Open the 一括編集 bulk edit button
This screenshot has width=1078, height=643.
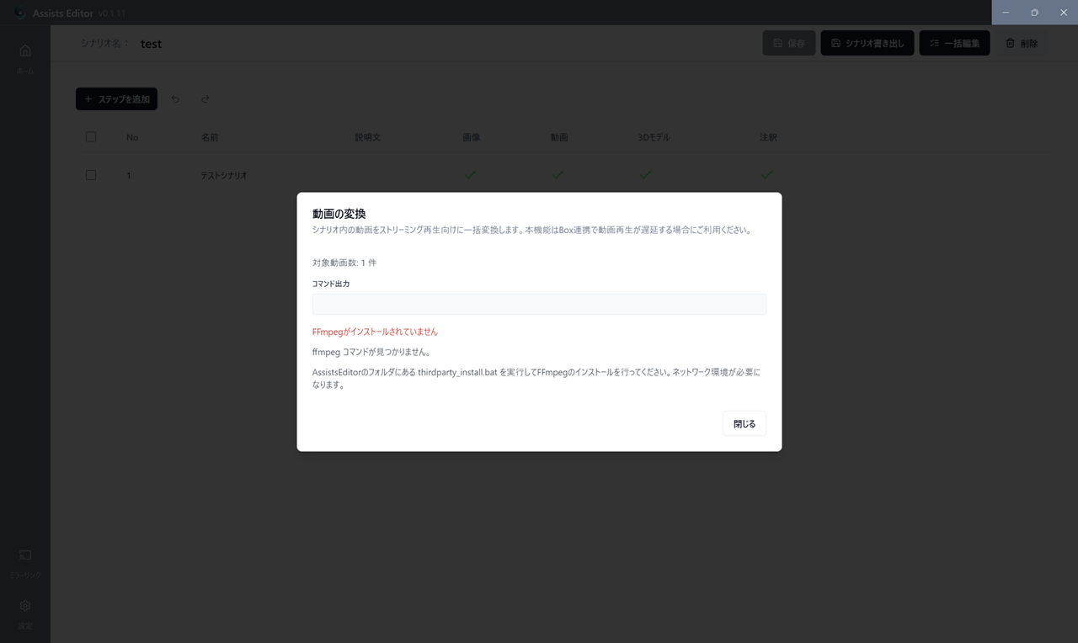click(954, 43)
